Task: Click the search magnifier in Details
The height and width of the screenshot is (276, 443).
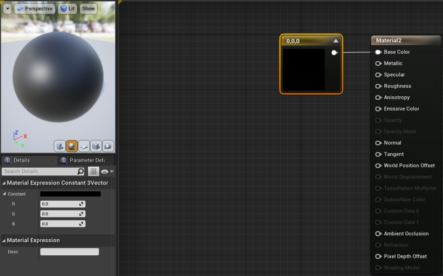Action: click(80, 171)
